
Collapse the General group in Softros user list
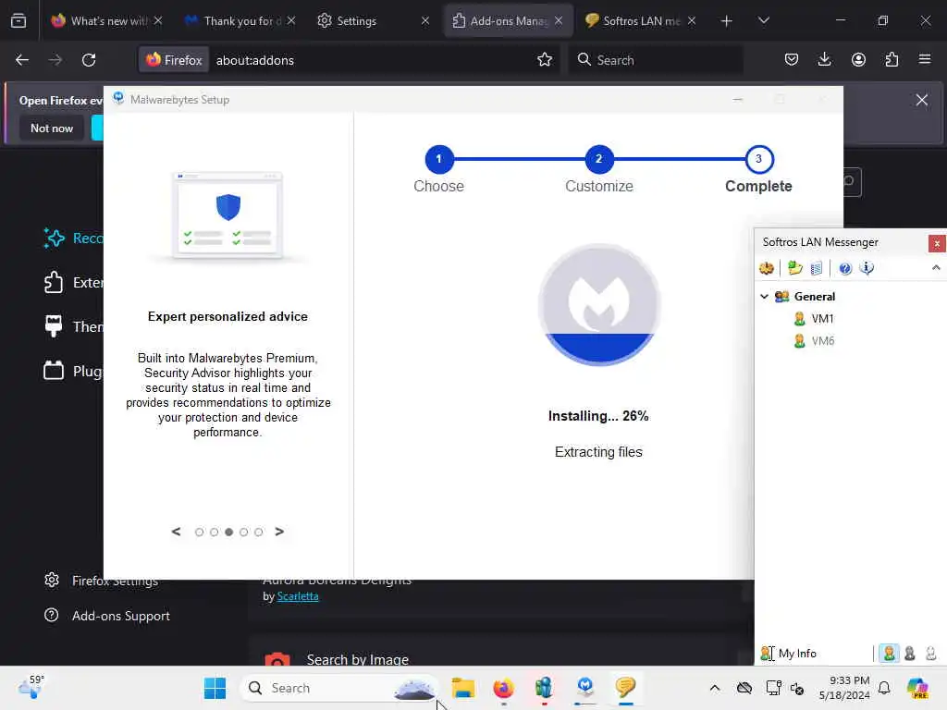coord(764,297)
